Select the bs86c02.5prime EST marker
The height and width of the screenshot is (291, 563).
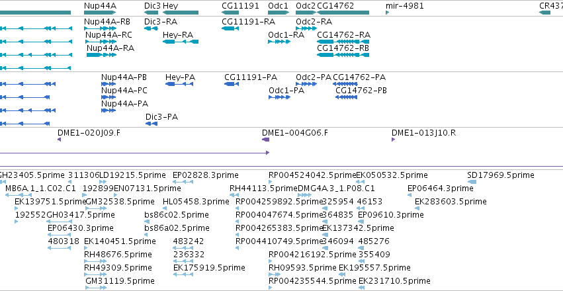tap(146, 222)
